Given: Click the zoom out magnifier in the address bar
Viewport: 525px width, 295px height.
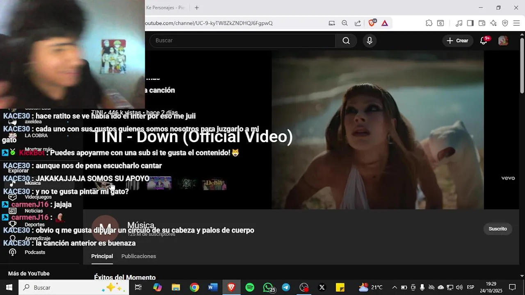Looking at the screenshot, I should tap(345, 23).
